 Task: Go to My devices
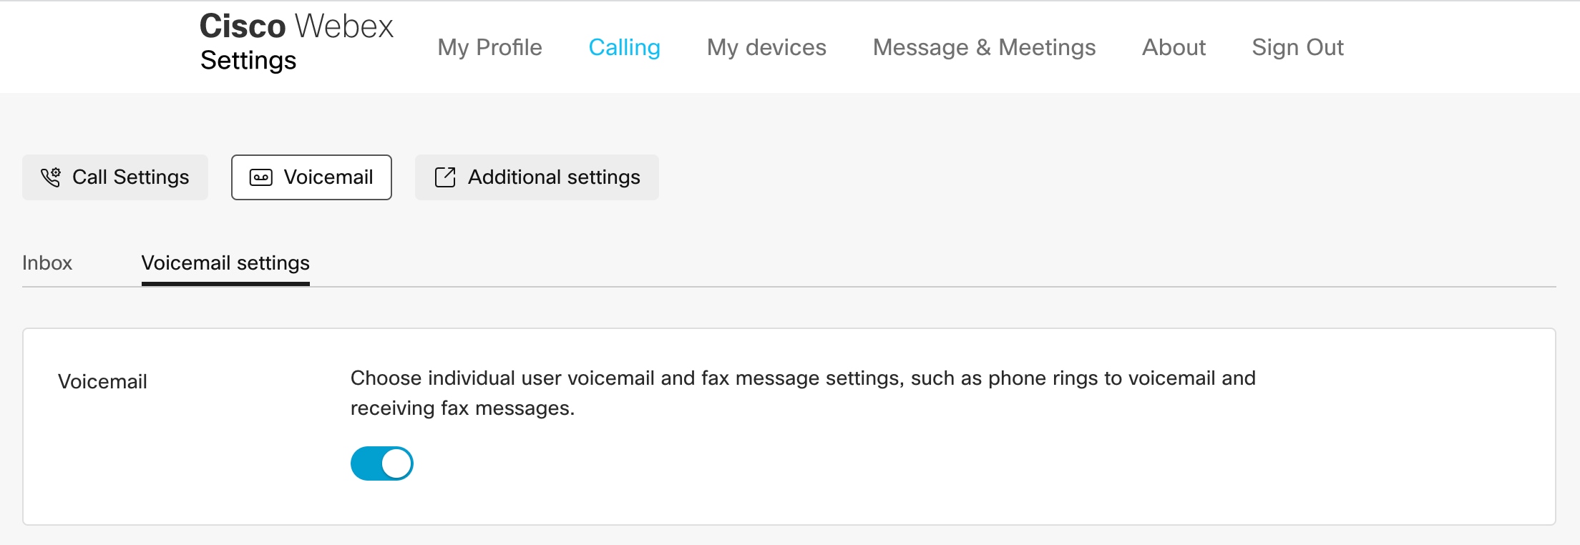coord(766,47)
